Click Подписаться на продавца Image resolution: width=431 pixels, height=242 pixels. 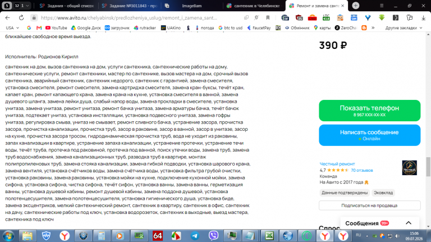point(369,206)
